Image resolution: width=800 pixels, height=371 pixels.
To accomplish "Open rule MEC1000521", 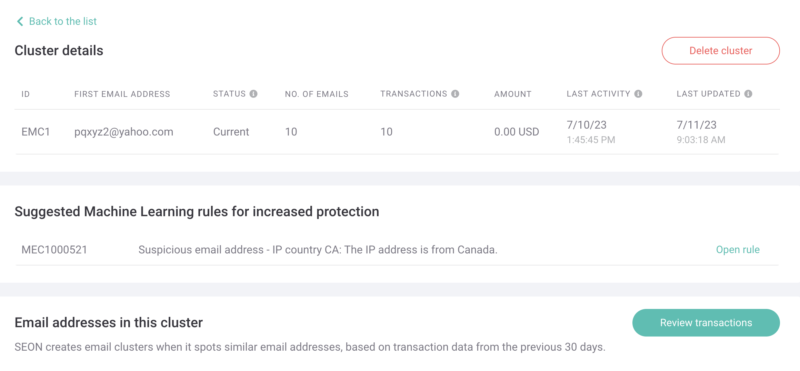I will click(x=738, y=250).
